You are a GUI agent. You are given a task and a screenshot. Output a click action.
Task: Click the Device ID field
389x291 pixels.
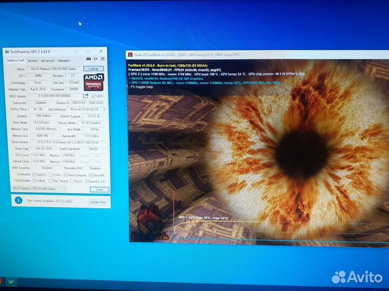tap(87, 102)
